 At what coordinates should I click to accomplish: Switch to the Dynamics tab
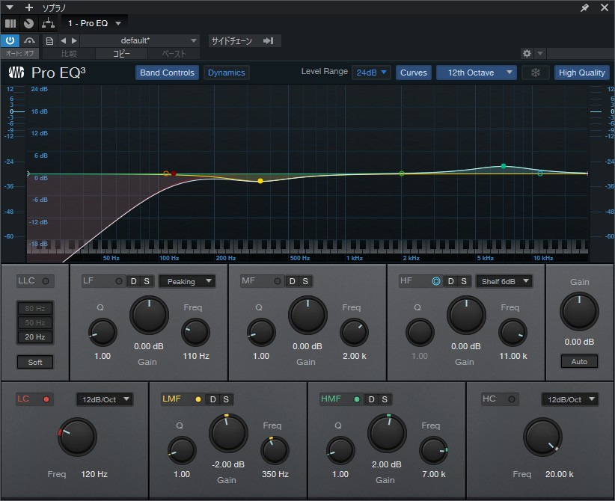click(x=226, y=73)
